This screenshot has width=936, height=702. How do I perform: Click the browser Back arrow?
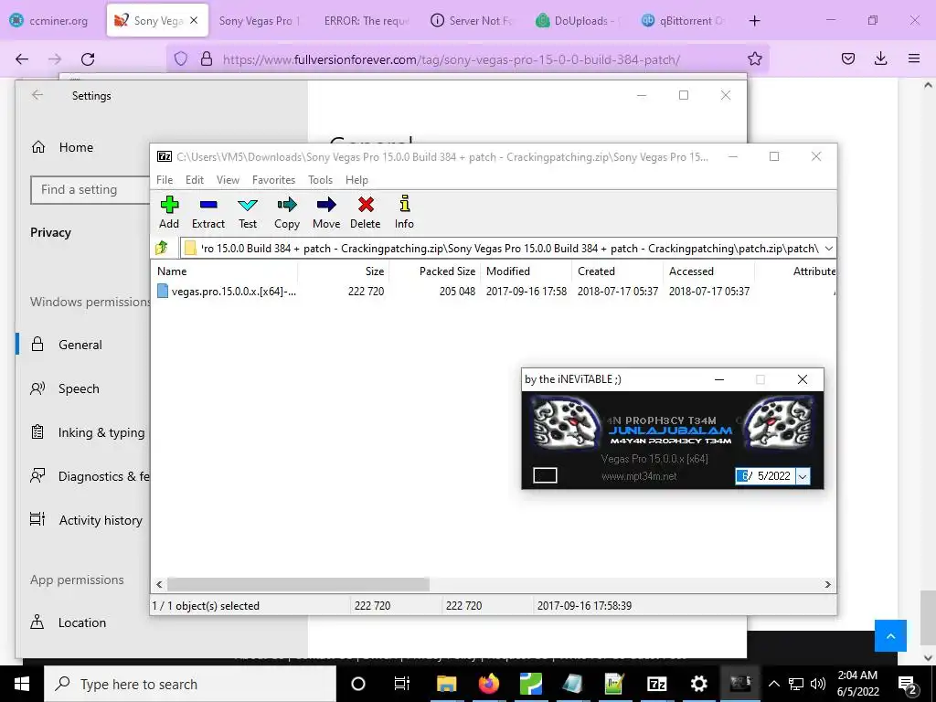pyautogui.click(x=22, y=59)
